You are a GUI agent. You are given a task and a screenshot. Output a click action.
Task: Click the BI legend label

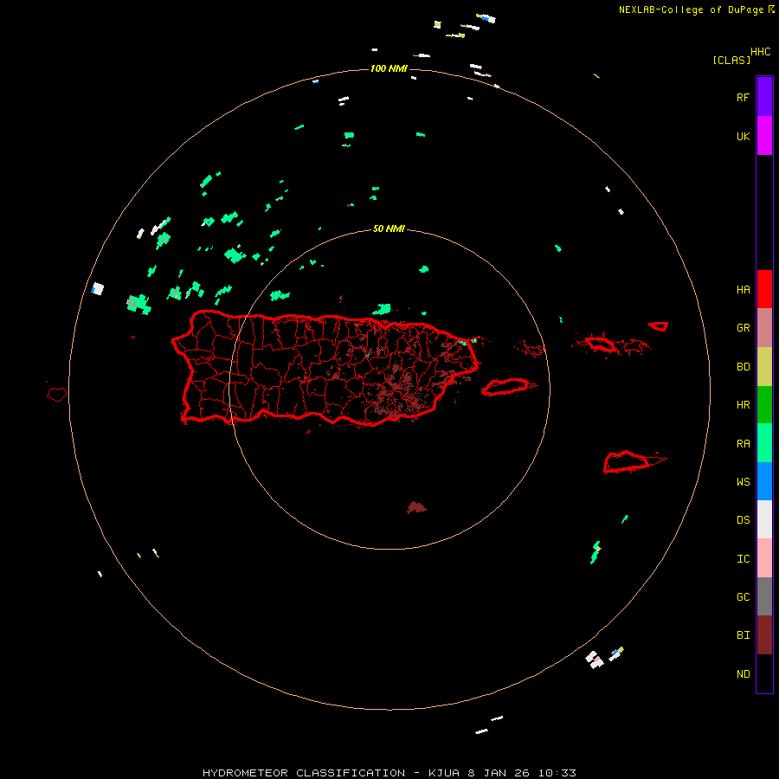tap(743, 635)
